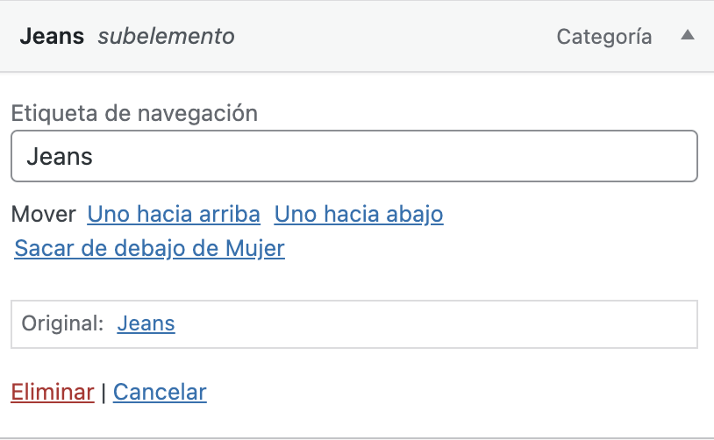The width and height of the screenshot is (714, 440).
Task: Click the italic subelemento label
Action: pyautogui.click(x=166, y=37)
